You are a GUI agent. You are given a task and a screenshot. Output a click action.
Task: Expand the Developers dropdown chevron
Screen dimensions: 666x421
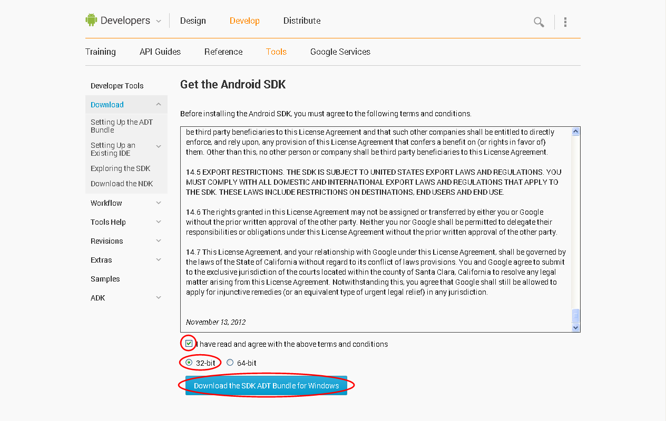158,22
